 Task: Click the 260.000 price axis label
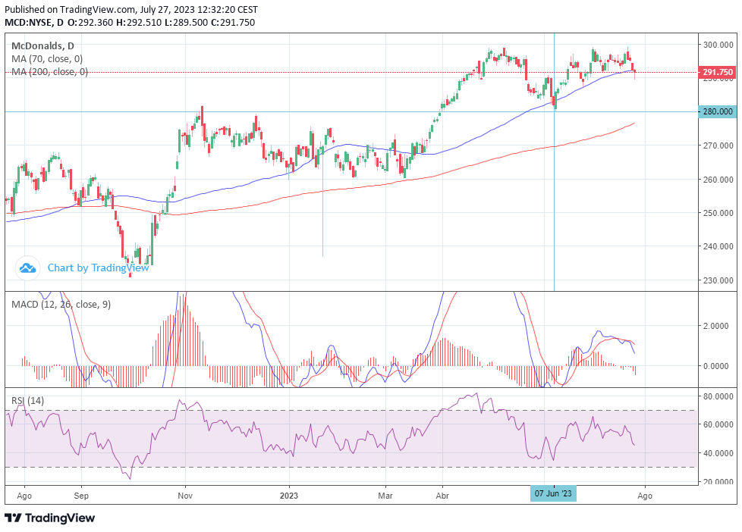pos(718,179)
